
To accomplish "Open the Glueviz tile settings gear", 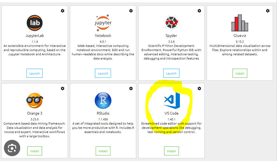I will pos(268,11).
